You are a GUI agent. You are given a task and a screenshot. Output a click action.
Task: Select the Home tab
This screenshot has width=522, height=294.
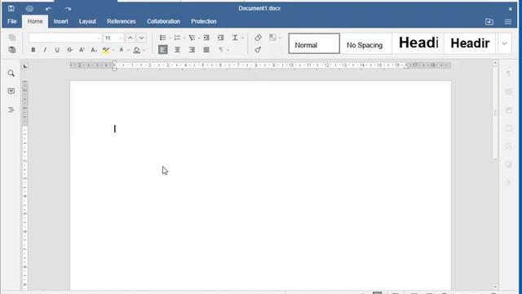pyautogui.click(x=35, y=21)
